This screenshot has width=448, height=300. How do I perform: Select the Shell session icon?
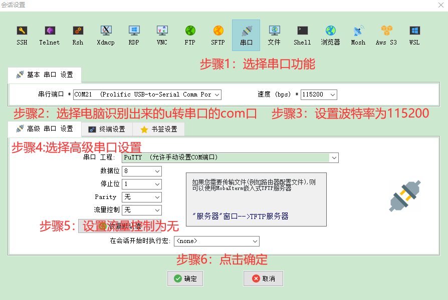(302, 35)
